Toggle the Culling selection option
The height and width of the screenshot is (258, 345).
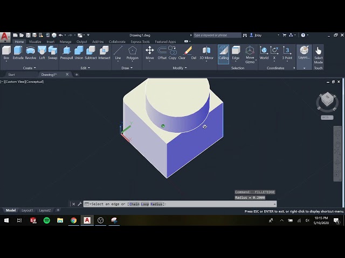click(223, 54)
